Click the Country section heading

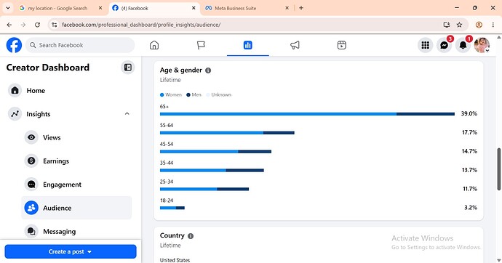(172, 235)
